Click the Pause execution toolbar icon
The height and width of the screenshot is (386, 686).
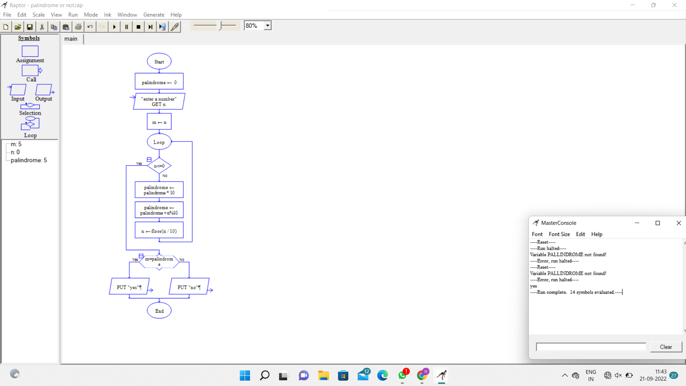[126, 27]
